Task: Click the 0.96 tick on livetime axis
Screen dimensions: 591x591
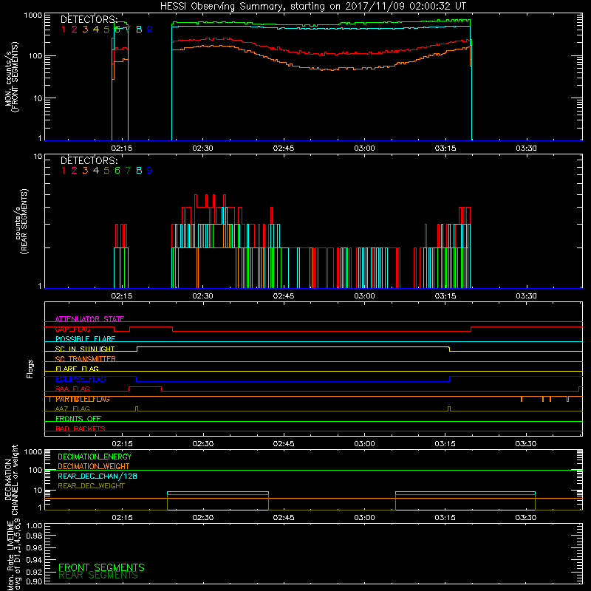Action: (x=34, y=547)
